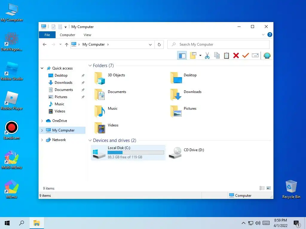Switch to details view via status bar icon
Viewport: 306px width, 229px height.
point(262,188)
